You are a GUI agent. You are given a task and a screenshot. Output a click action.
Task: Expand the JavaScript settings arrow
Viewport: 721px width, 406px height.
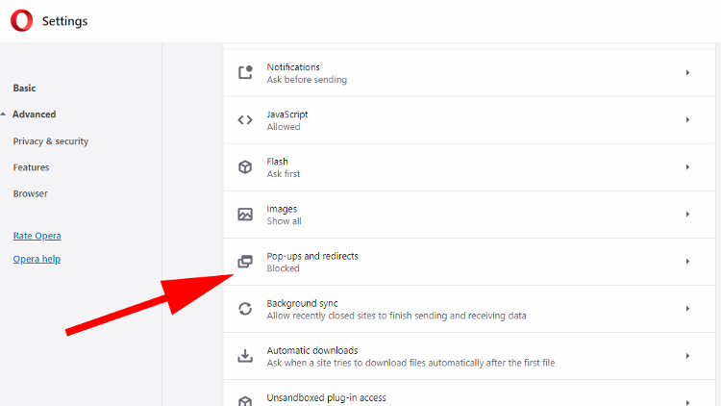pos(687,119)
